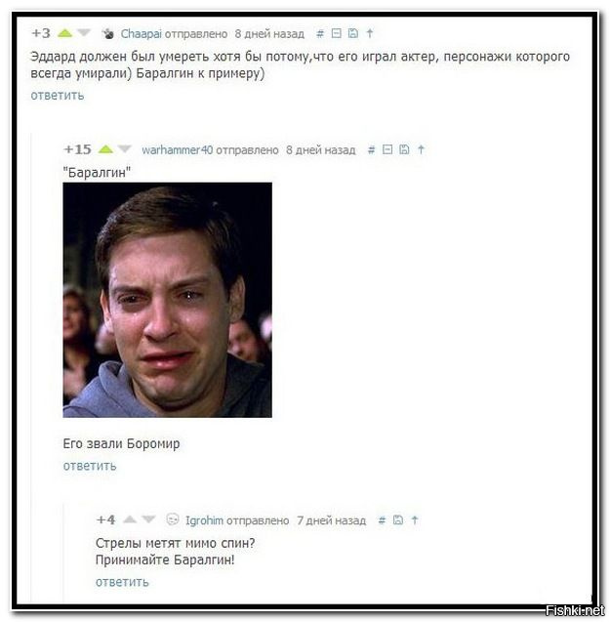Downvote warhammer40's comment
The image size is (610, 622).
point(124,149)
